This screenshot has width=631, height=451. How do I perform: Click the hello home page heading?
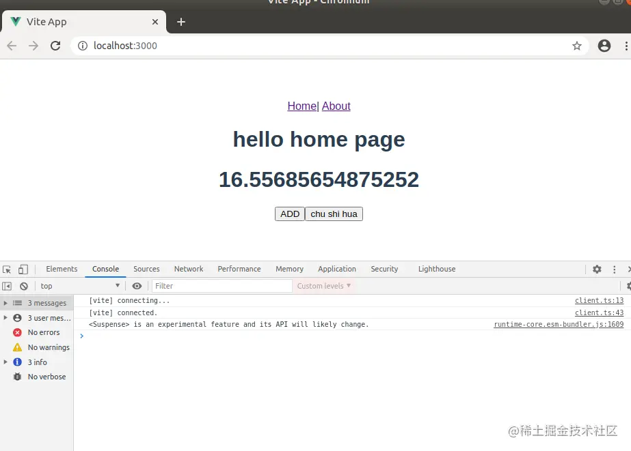point(319,139)
